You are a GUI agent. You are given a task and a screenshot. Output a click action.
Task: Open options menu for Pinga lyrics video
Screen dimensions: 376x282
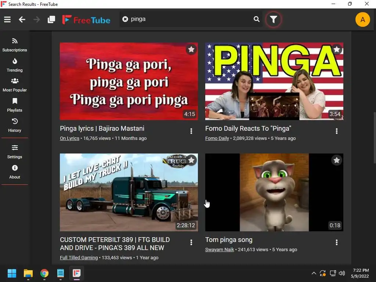(191, 131)
